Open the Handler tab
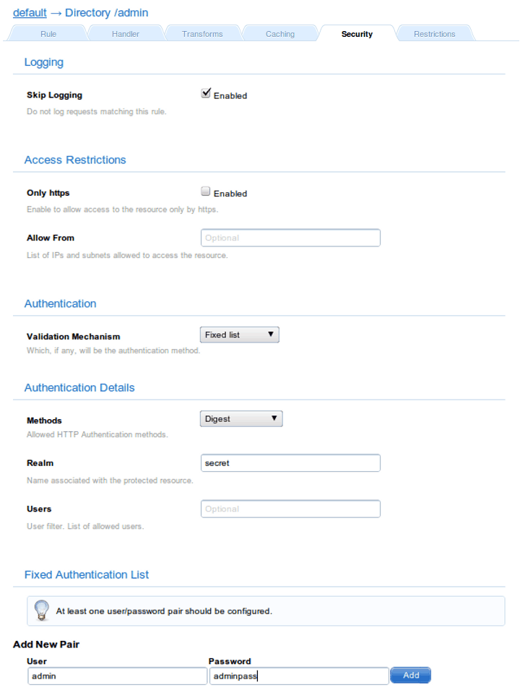This screenshot has width=520, height=698. click(x=126, y=34)
